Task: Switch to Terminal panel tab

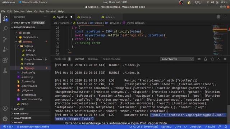Action: click(x=93, y=59)
